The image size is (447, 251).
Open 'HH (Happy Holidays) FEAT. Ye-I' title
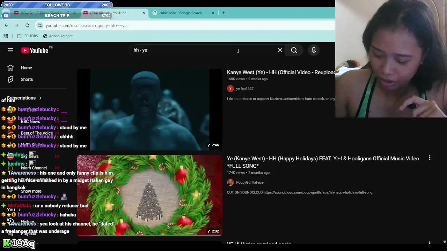pos(323,162)
